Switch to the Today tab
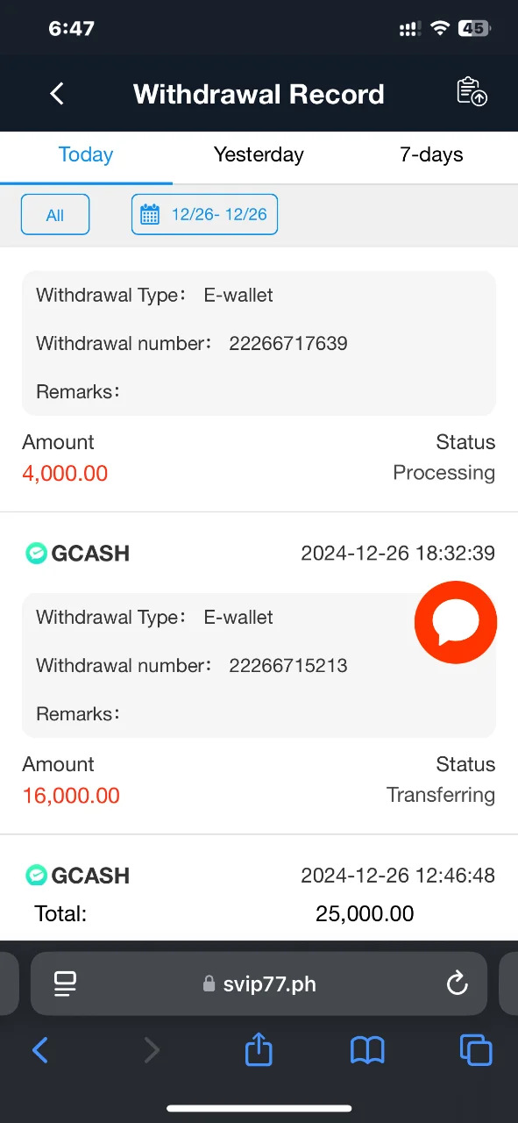518x1123 pixels. [x=86, y=155]
